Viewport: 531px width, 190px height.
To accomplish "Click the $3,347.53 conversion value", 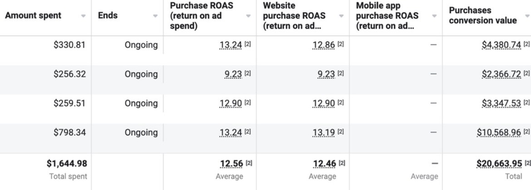I will [x=501, y=104].
